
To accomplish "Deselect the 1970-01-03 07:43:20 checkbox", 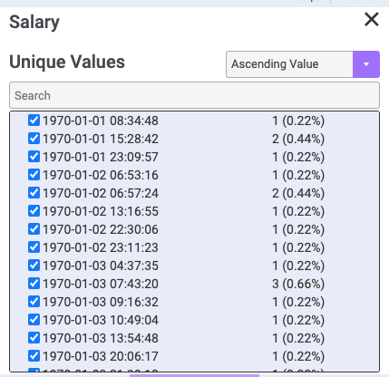I will click(34, 283).
